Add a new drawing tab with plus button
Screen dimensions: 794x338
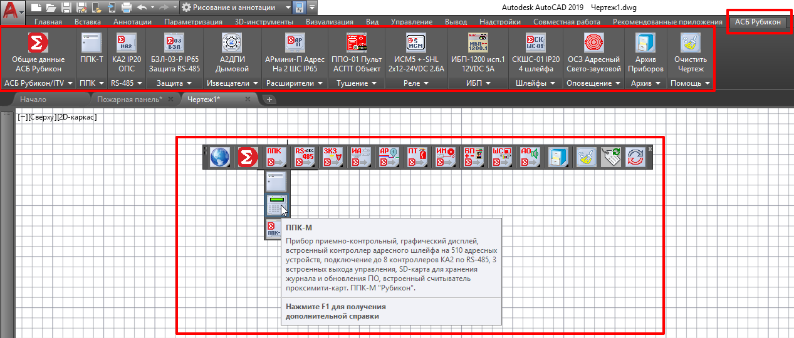(x=269, y=99)
